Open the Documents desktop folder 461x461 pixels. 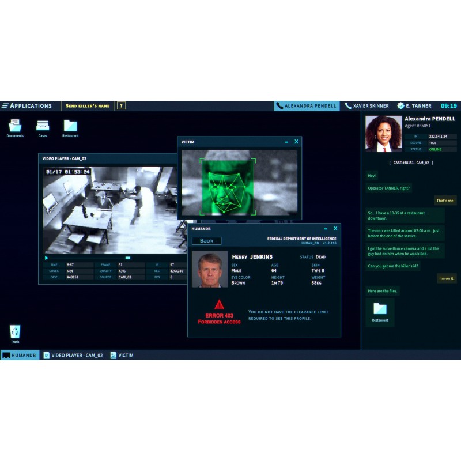(x=15, y=126)
